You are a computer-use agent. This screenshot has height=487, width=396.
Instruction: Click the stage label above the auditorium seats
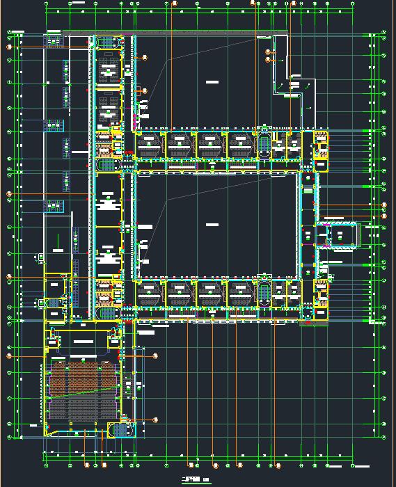(x=84, y=342)
